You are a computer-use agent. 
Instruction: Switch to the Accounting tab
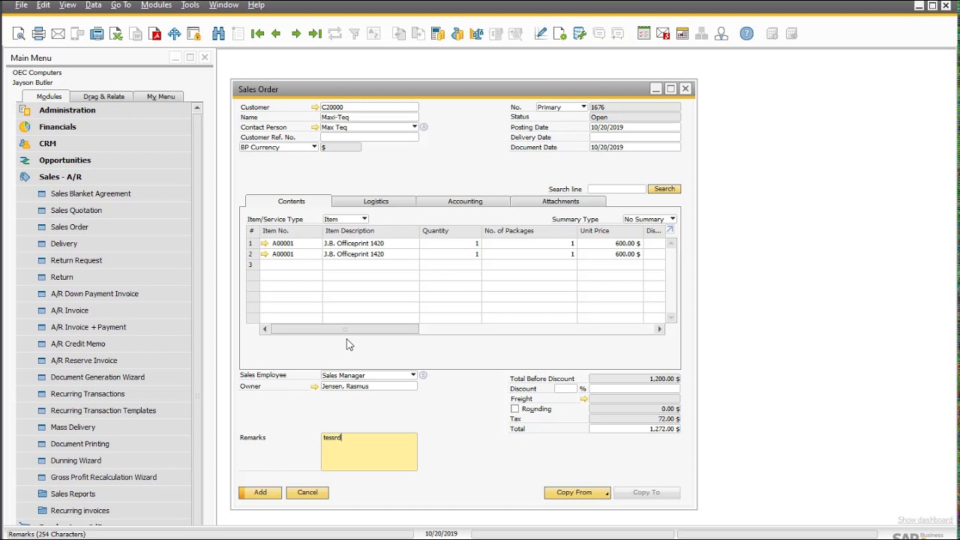[465, 202]
